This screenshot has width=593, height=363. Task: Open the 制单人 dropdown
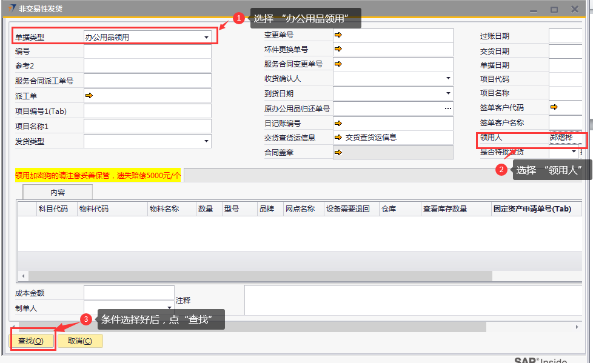tap(169, 308)
